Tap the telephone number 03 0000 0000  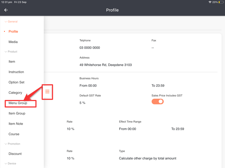(x=90, y=48)
